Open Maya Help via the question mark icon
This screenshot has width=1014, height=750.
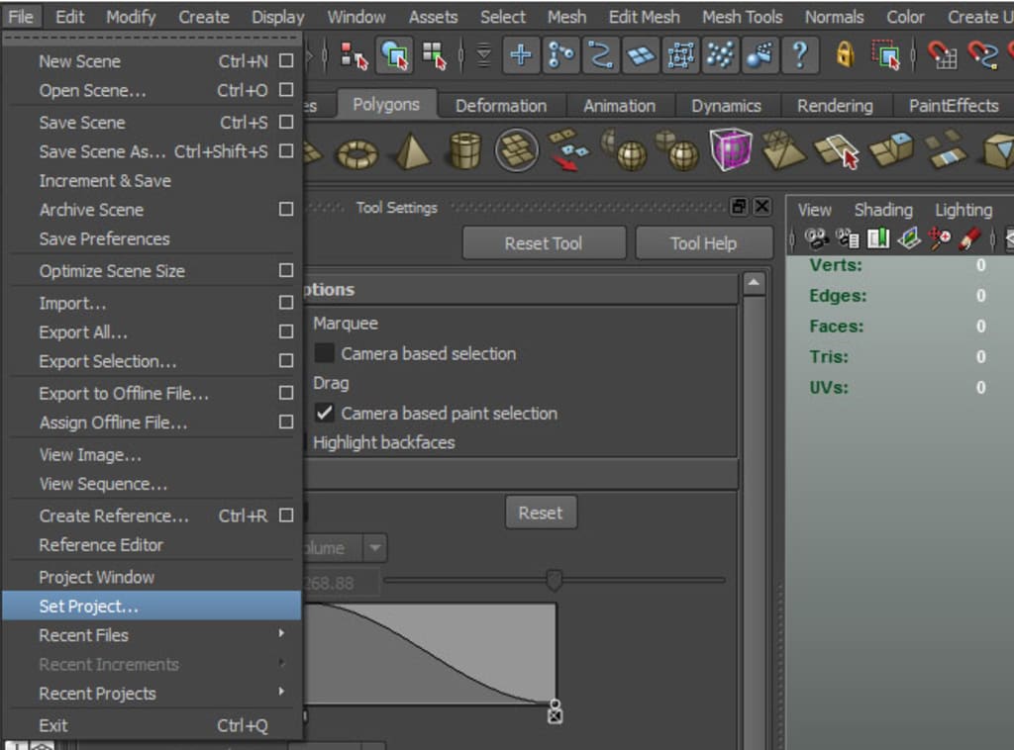point(801,54)
